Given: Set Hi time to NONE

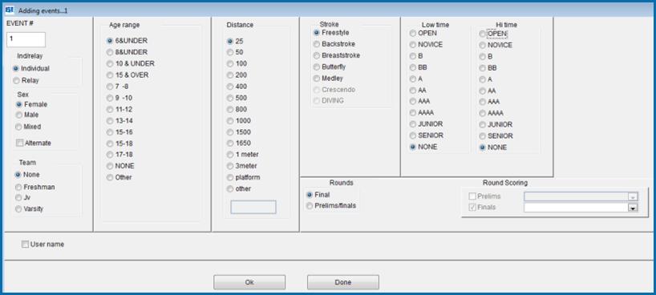Looking at the screenshot, I should 493,147.
